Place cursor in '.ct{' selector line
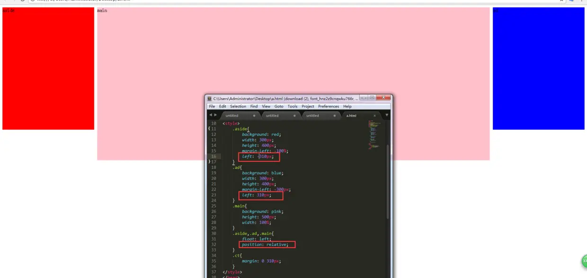The height and width of the screenshot is (278, 587). tap(237, 256)
